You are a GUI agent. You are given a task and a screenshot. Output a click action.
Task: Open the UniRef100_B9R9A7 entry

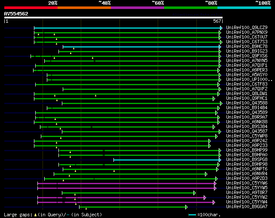247,117
